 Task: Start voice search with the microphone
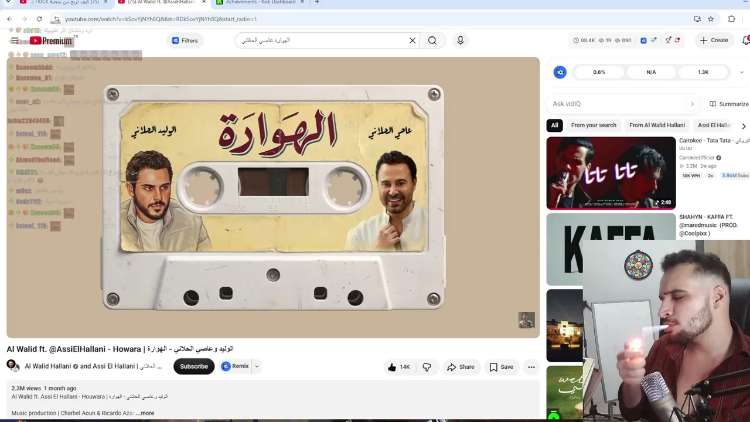point(461,40)
